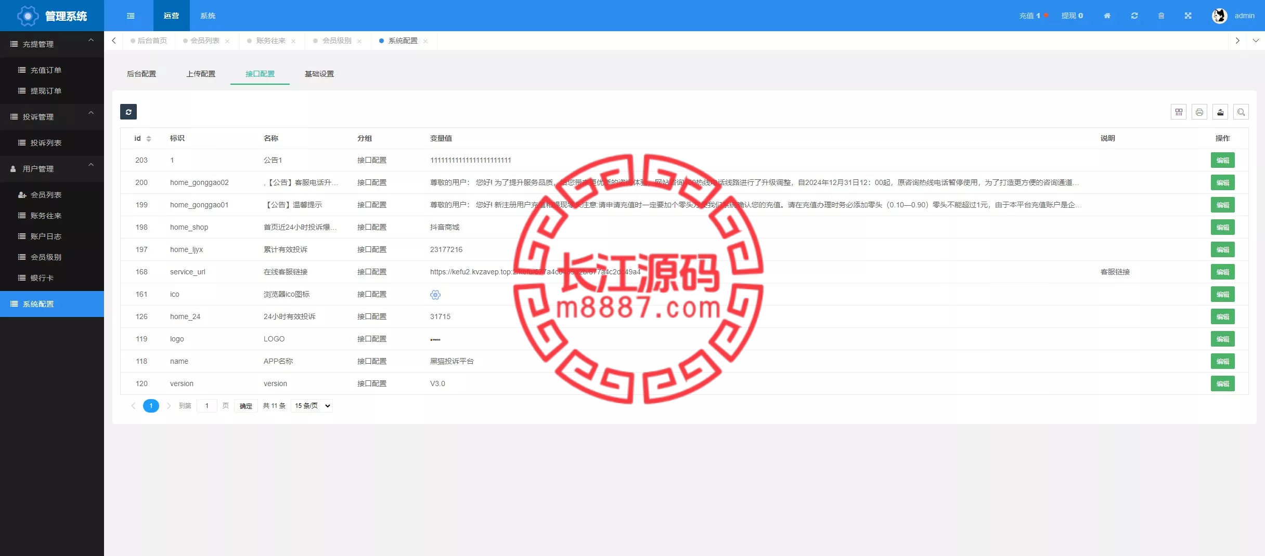Image resolution: width=1265 pixels, height=556 pixels.
Task: Open the 提现 0 notification link
Action: [1072, 16]
